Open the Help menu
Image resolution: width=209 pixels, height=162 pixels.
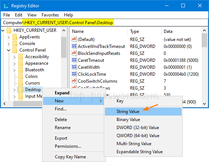68,15
